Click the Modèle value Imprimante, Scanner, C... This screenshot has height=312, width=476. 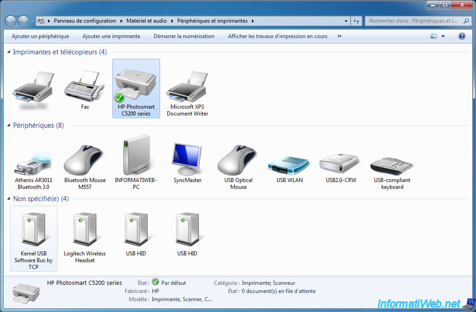[x=182, y=299]
